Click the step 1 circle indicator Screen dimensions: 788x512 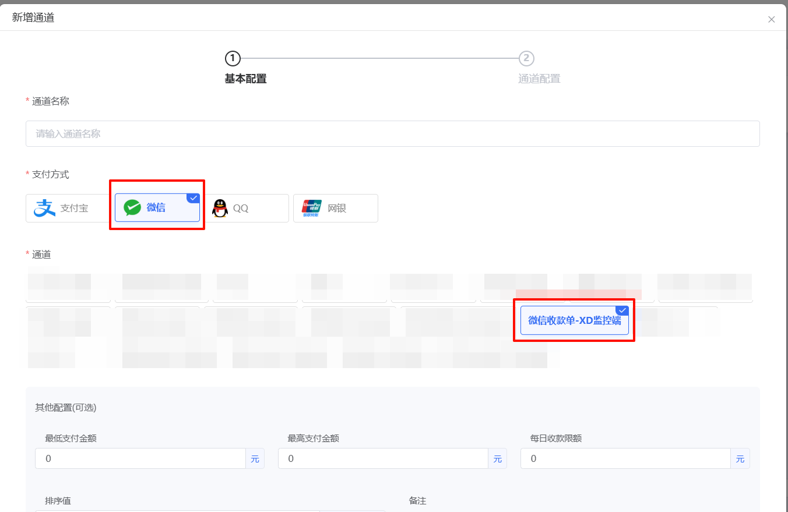pos(232,58)
